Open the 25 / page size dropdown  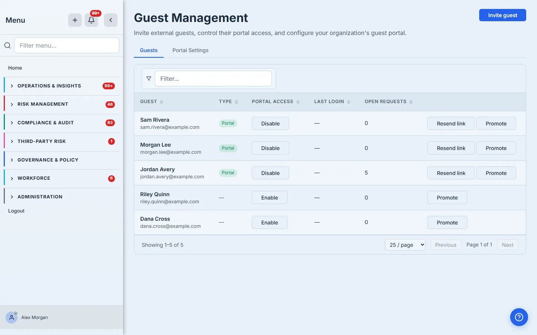click(405, 245)
